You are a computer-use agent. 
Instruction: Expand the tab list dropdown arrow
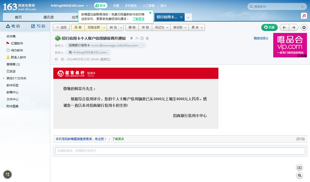(188, 17)
